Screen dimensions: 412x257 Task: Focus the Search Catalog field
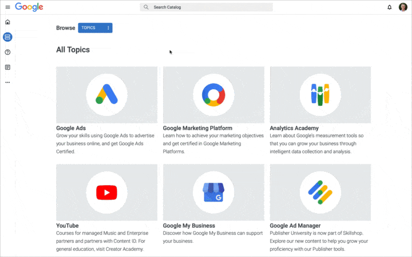point(206,7)
